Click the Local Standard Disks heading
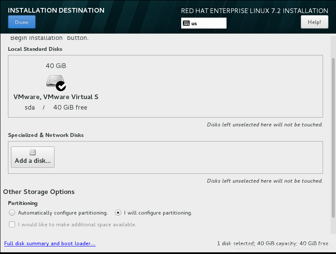Image resolution: width=336 pixels, height=254 pixels. coord(35,49)
